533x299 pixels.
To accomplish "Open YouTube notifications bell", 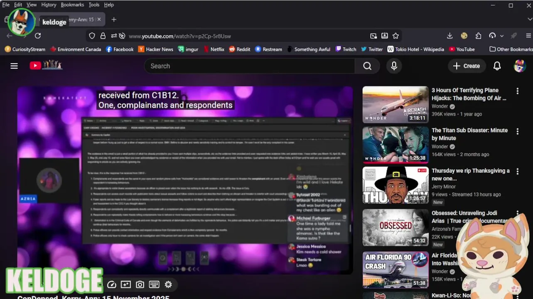I will pyautogui.click(x=497, y=66).
